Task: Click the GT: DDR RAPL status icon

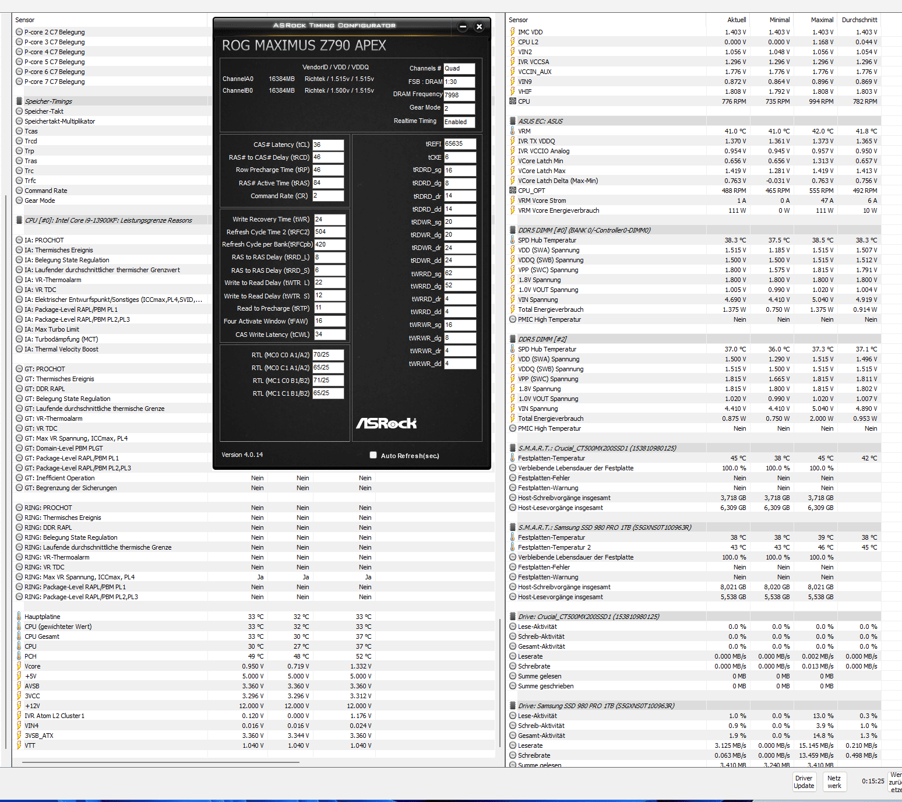Action: tap(19, 389)
